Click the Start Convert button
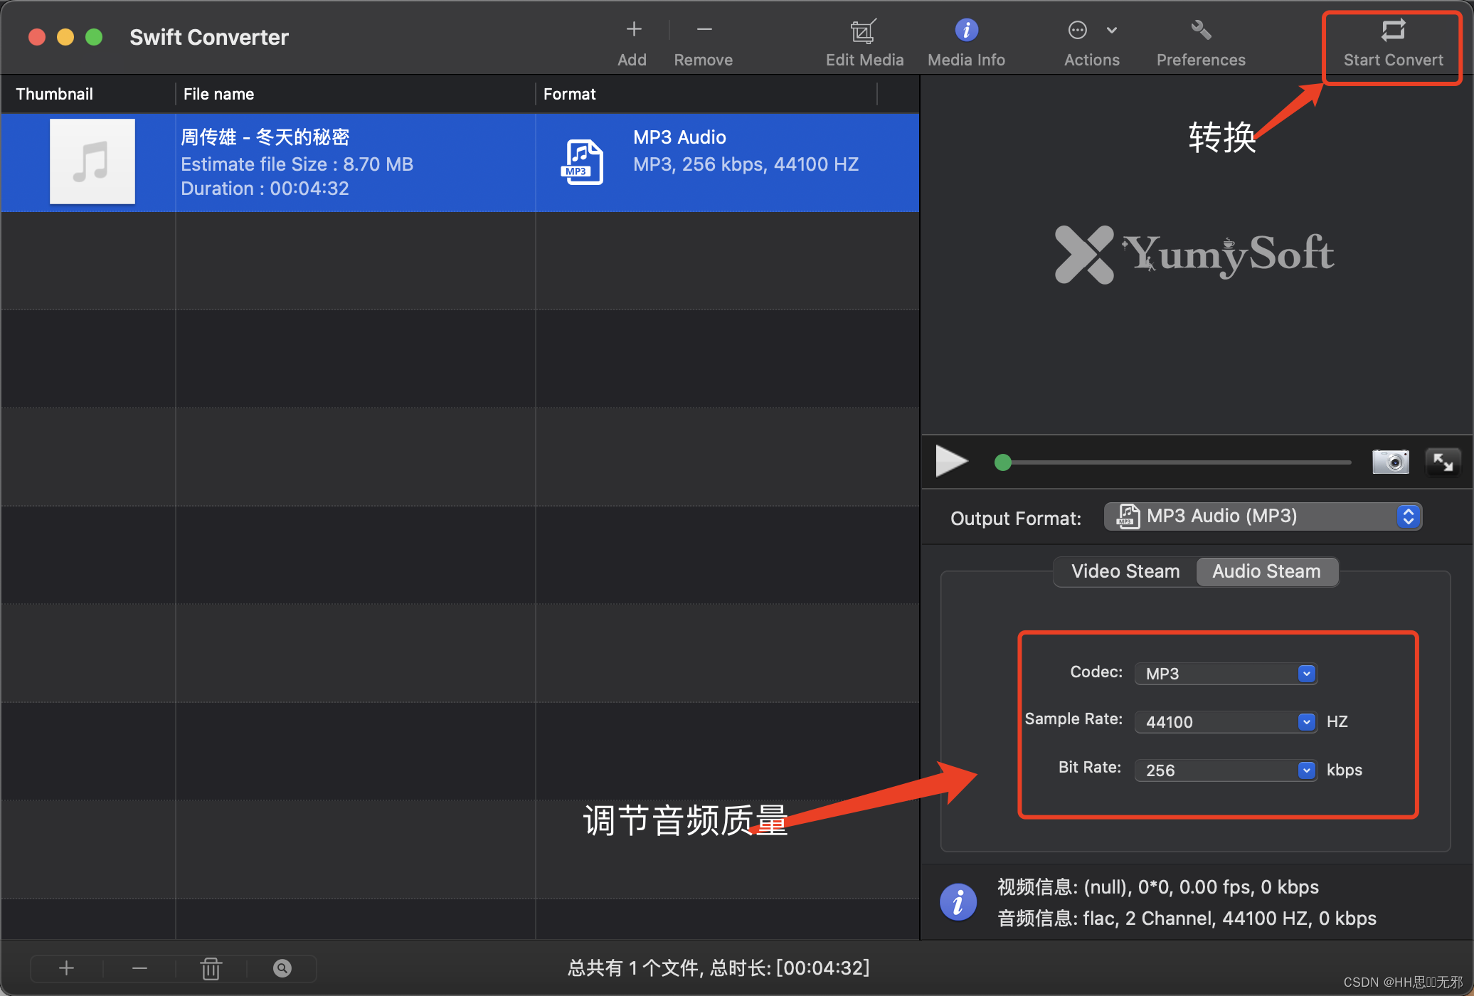This screenshot has height=996, width=1474. [1392, 43]
